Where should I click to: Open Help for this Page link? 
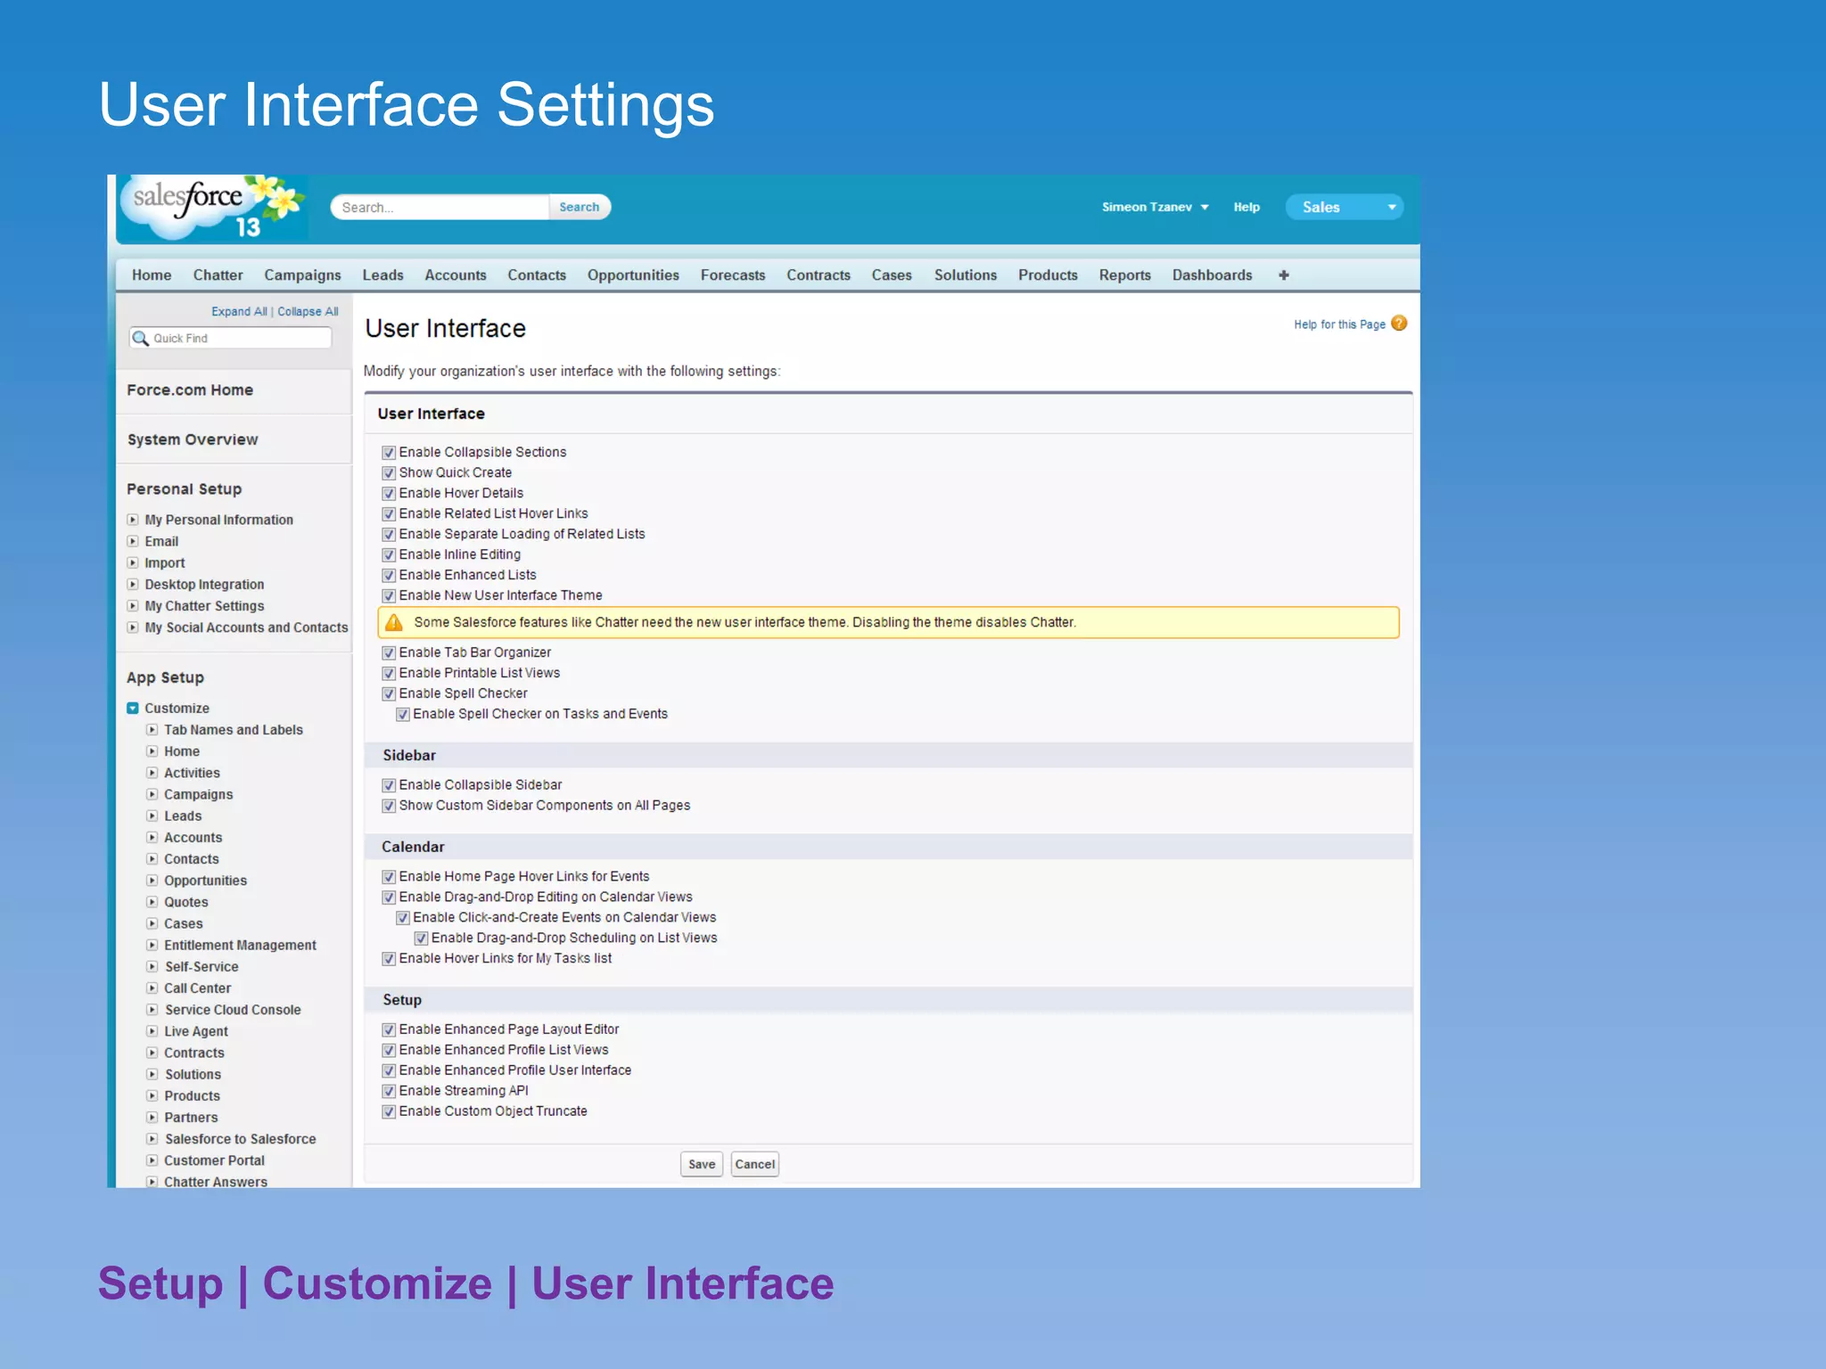1339,324
